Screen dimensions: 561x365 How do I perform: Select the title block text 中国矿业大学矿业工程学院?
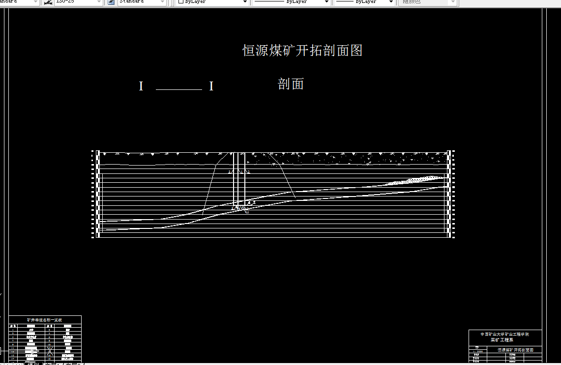(x=504, y=334)
